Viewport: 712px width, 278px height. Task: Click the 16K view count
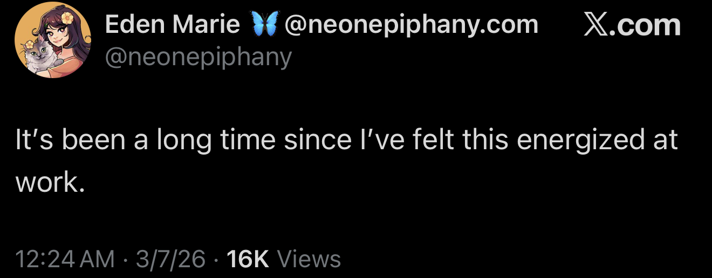pos(248,259)
